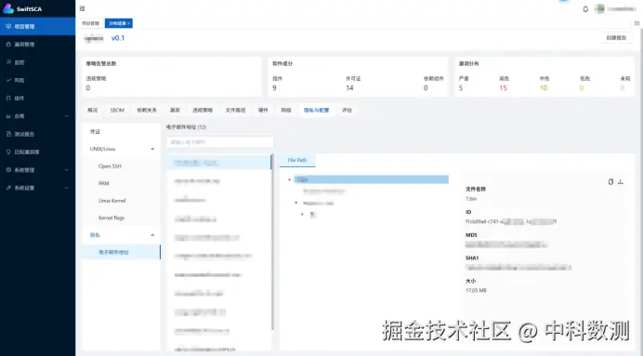Screen dimensions: 643x356
Task: Collapse the second-level arrow in the File Path tree
Action: [x=296, y=203]
